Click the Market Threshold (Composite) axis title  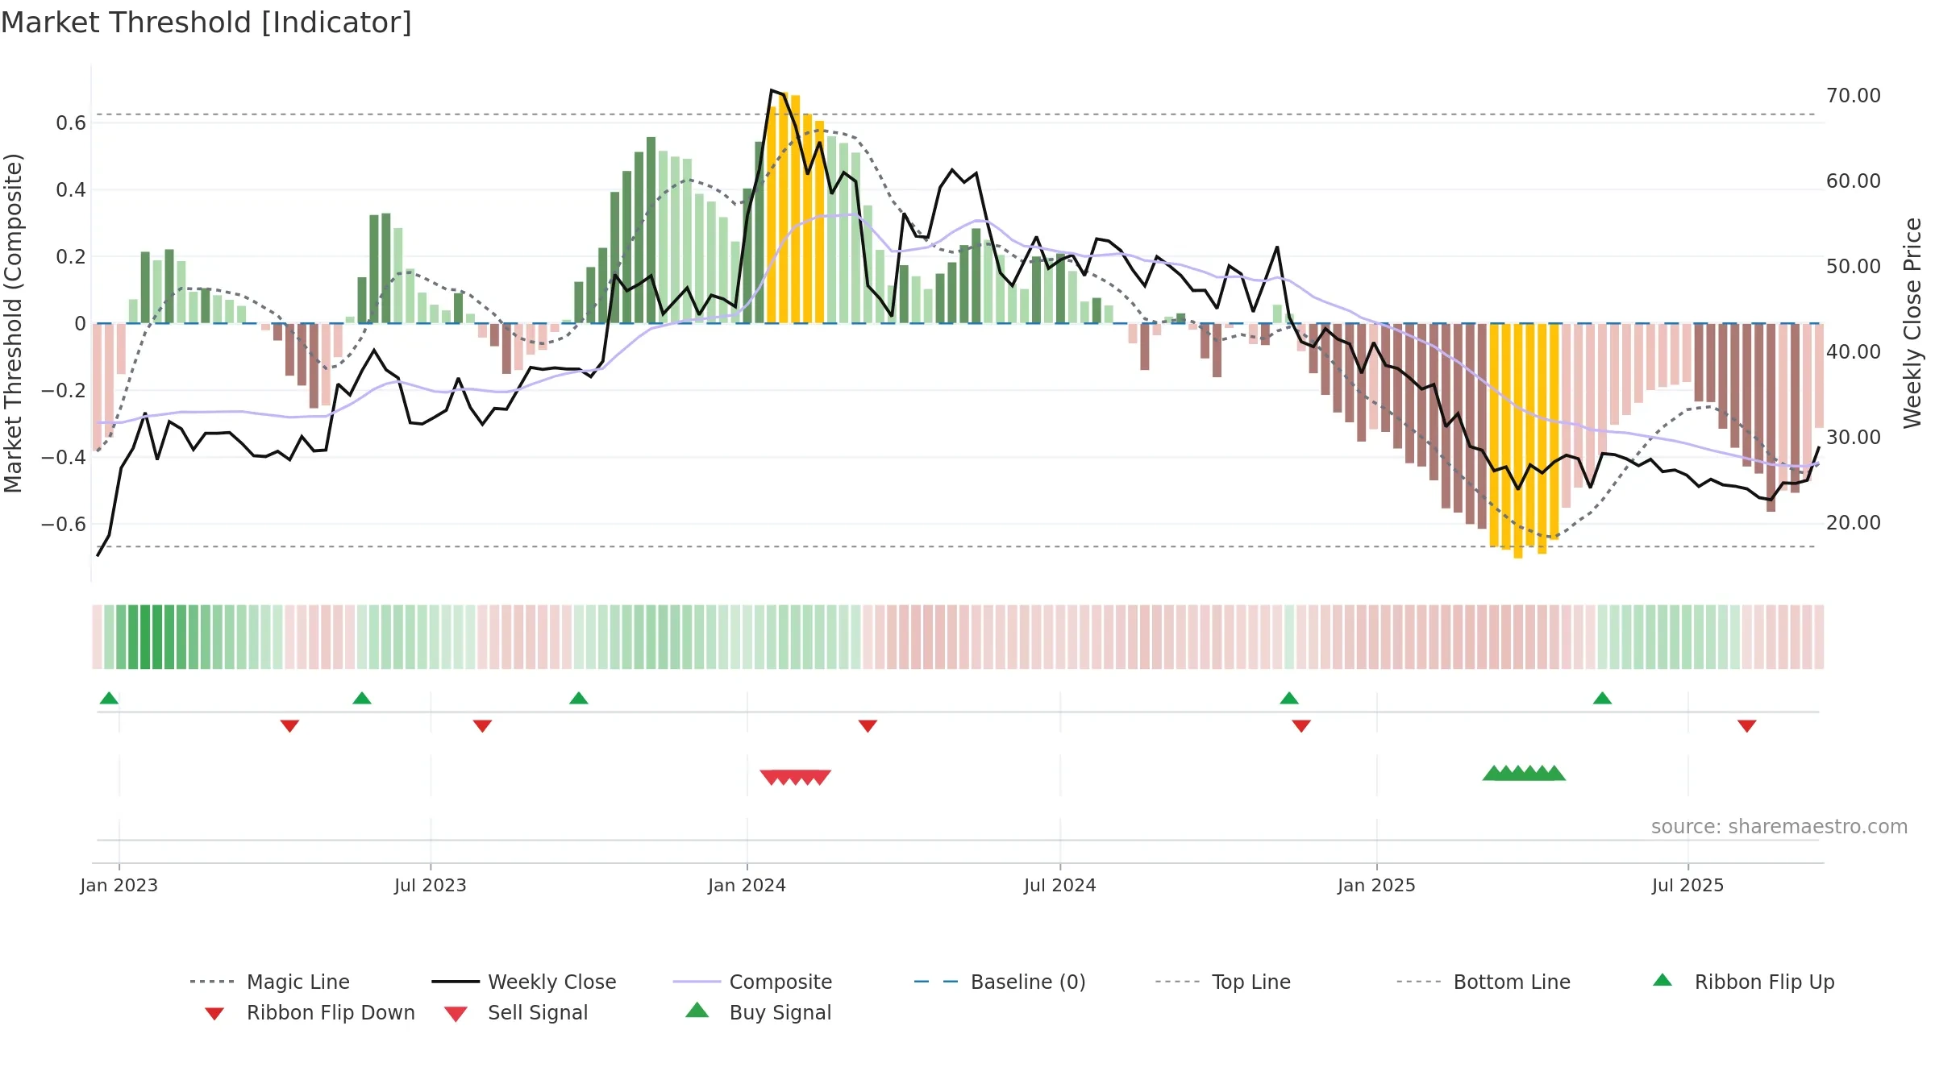click(13, 323)
